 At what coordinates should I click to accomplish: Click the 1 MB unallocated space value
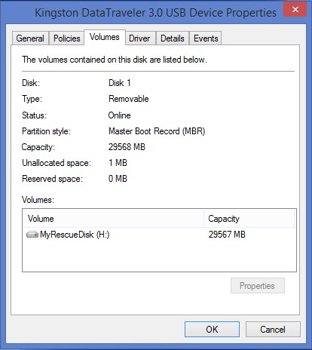118,163
